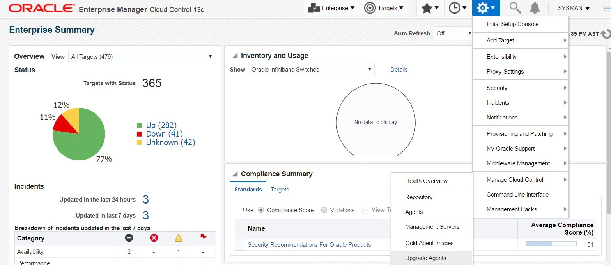
Task: Open the History clock menu
Action: tap(458, 8)
